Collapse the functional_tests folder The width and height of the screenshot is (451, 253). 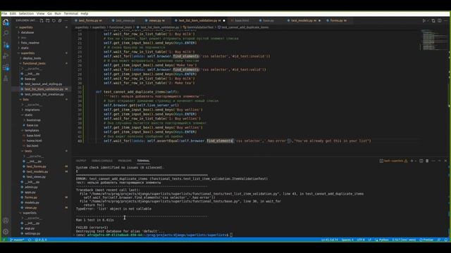pyautogui.click(x=34, y=63)
